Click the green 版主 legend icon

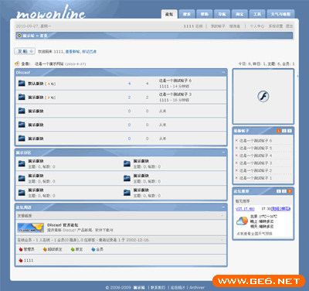[73, 249]
